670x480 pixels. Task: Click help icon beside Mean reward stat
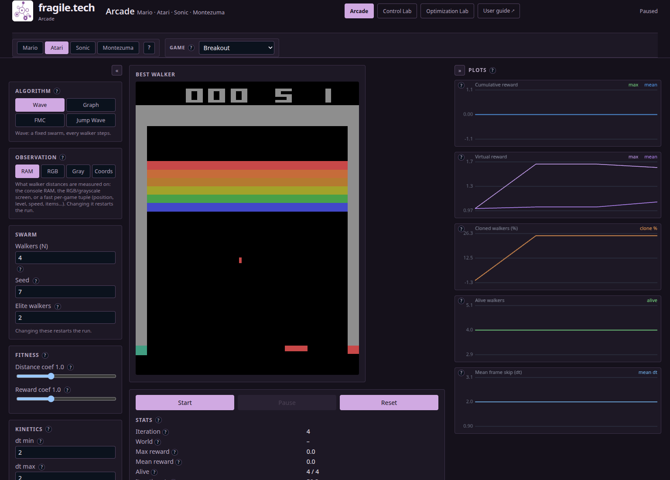178,462
